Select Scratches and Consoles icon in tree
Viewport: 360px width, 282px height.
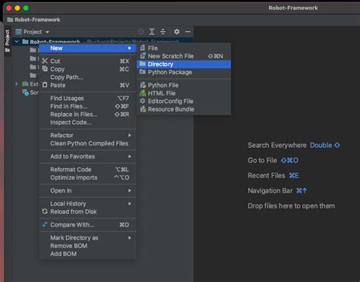tap(25, 92)
